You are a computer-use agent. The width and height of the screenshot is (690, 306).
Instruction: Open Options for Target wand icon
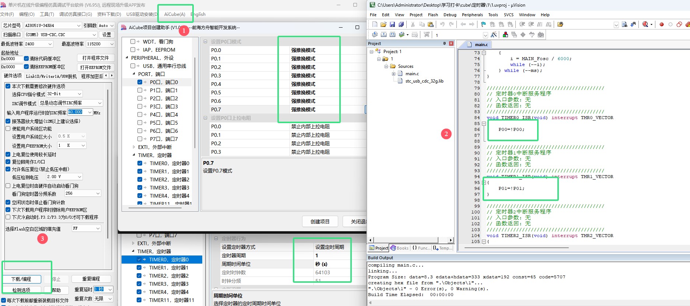[x=494, y=35]
